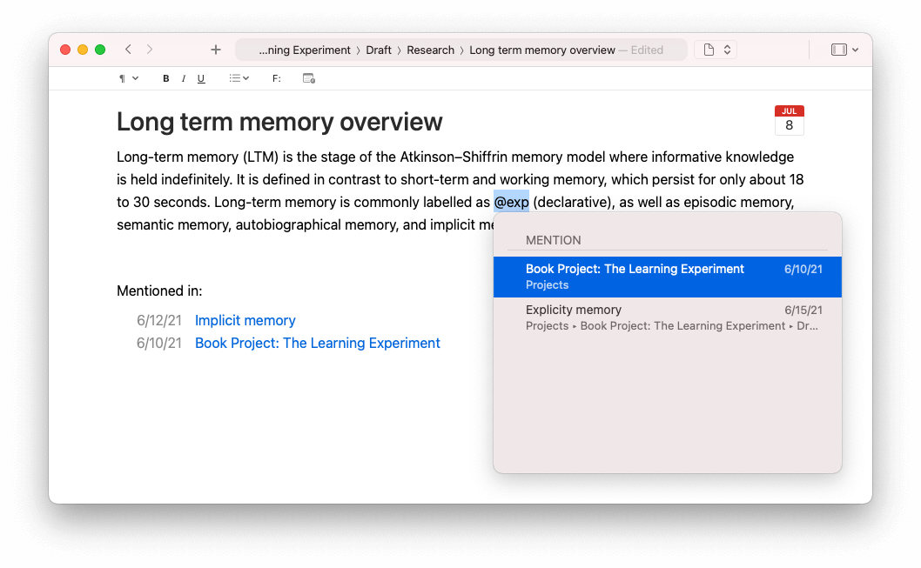Click the page document icon in the toolbar
The width and height of the screenshot is (921, 568).
(707, 50)
